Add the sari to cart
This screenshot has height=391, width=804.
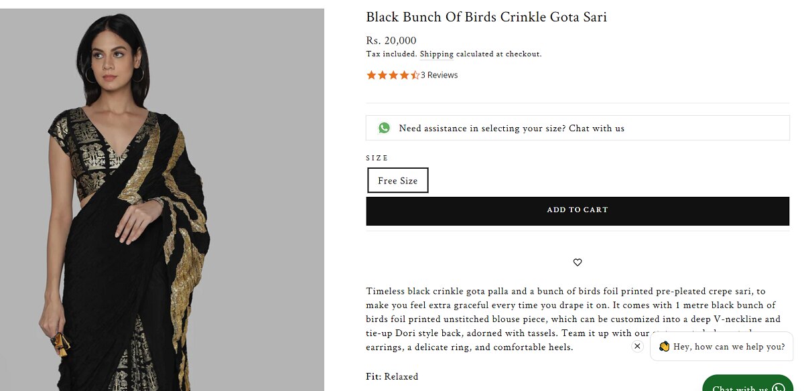[578, 210]
